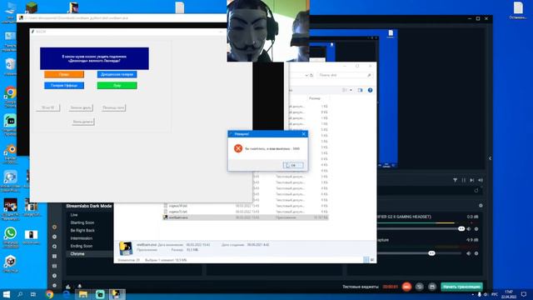
Task: Click the skip-next icon in Streamlabs media controls
Action: [472, 180]
